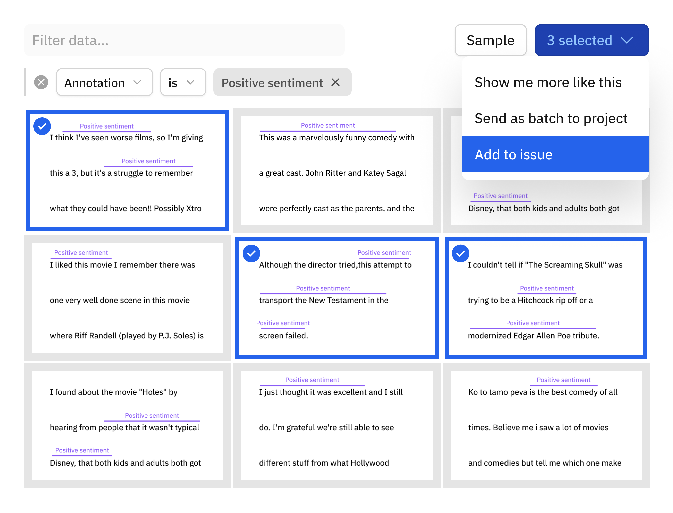Collapse the '3 selected' dropdown menu
The image size is (673, 513).
[591, 40]
